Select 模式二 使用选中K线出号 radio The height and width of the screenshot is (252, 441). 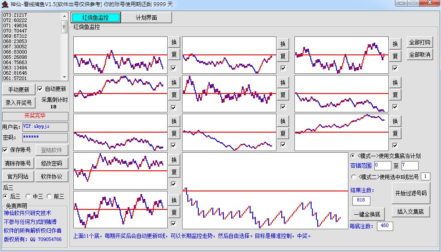354,176
